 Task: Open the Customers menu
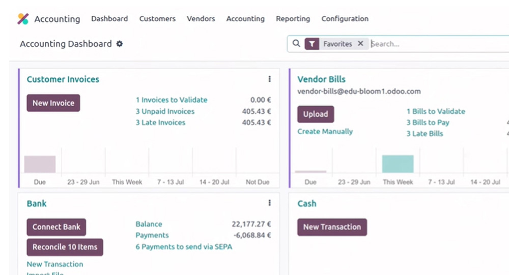click(157, 19)
